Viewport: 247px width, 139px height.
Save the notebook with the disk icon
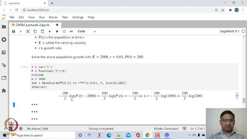(14, 31)
